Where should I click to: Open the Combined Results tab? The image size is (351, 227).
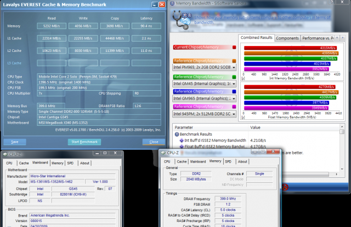(x=256, y=38)
